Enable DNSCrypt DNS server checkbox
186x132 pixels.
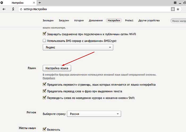click(44, 41)
